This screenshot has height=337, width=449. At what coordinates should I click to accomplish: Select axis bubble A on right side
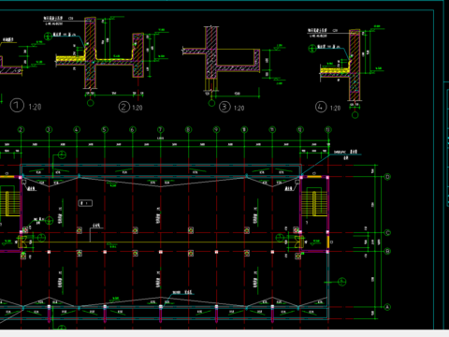pos(387,307)
